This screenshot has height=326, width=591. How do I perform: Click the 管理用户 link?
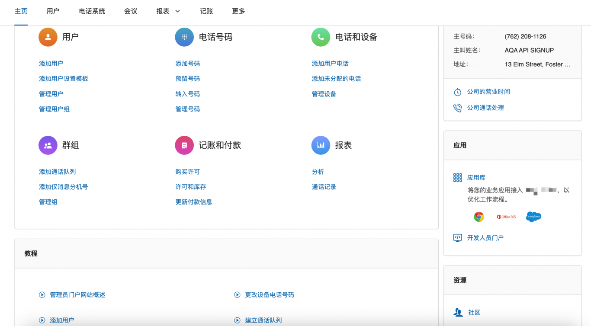51,94
